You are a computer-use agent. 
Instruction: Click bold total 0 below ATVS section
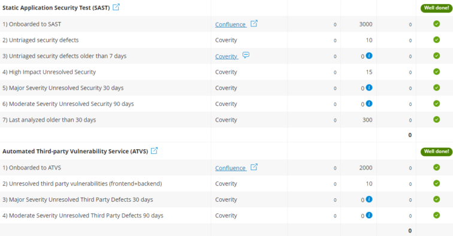[x=410, y=231]
